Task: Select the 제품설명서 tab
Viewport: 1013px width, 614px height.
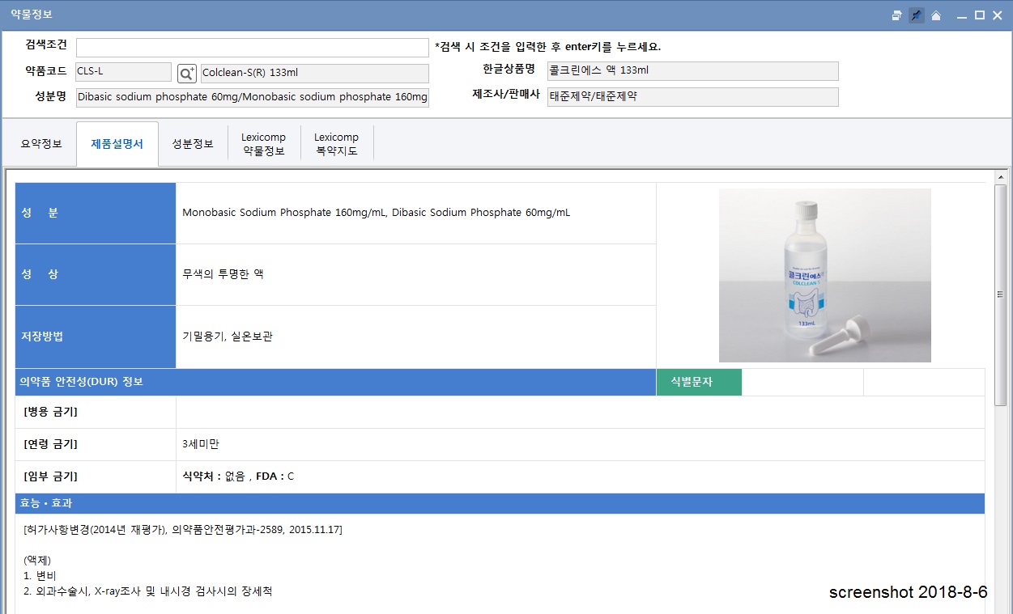Action: (117, 144)
